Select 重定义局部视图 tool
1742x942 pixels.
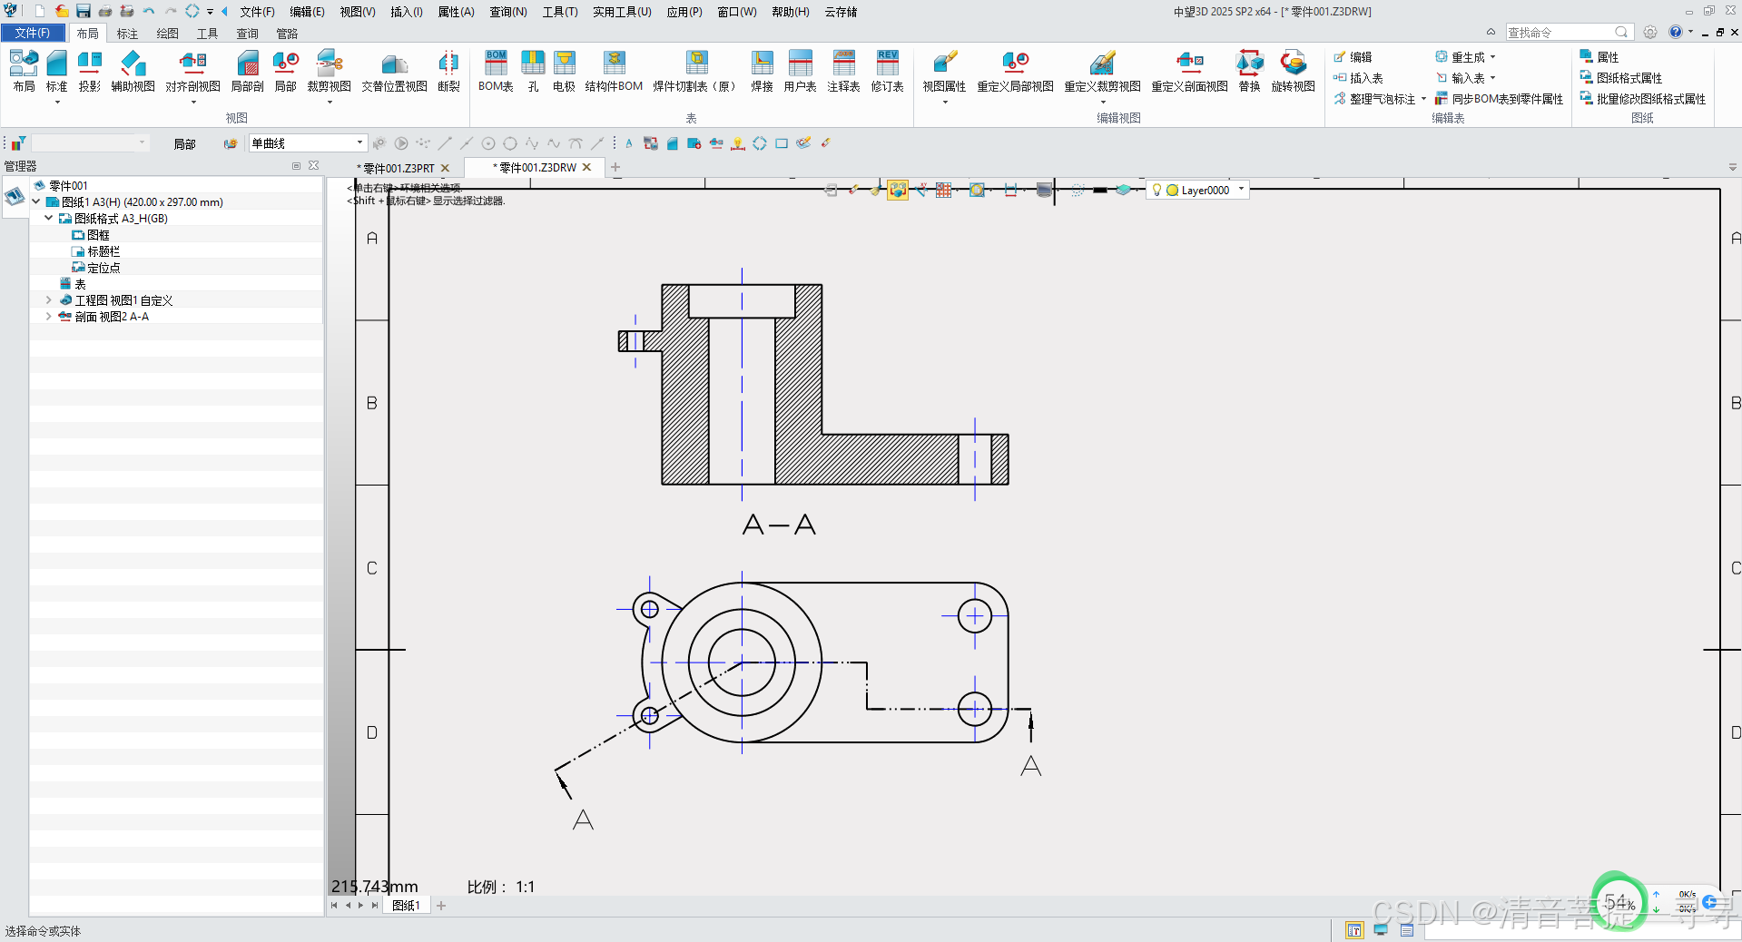pyautogui.click(x=1015, y=71)
